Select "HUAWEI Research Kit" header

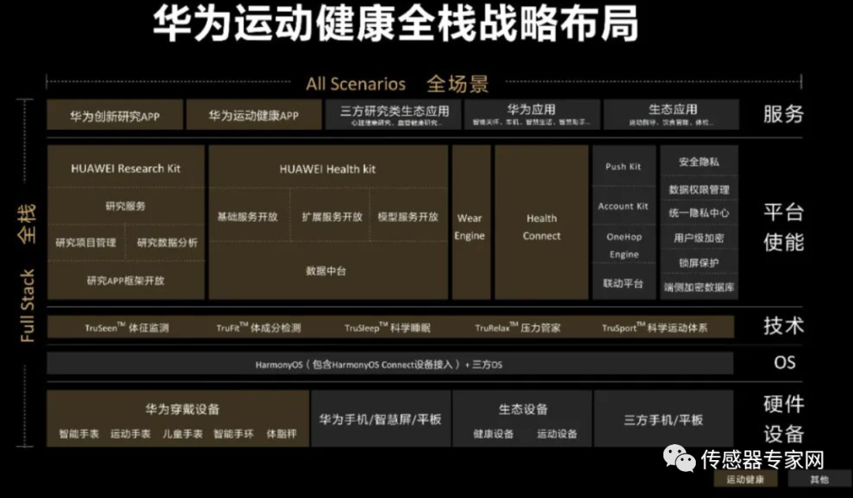[126, 168]
